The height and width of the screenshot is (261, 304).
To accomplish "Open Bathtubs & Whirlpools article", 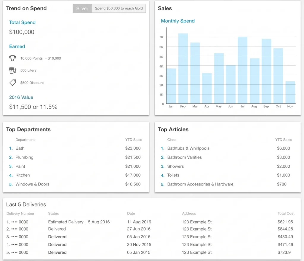I will pyautogui.click(x=227, y=148).
